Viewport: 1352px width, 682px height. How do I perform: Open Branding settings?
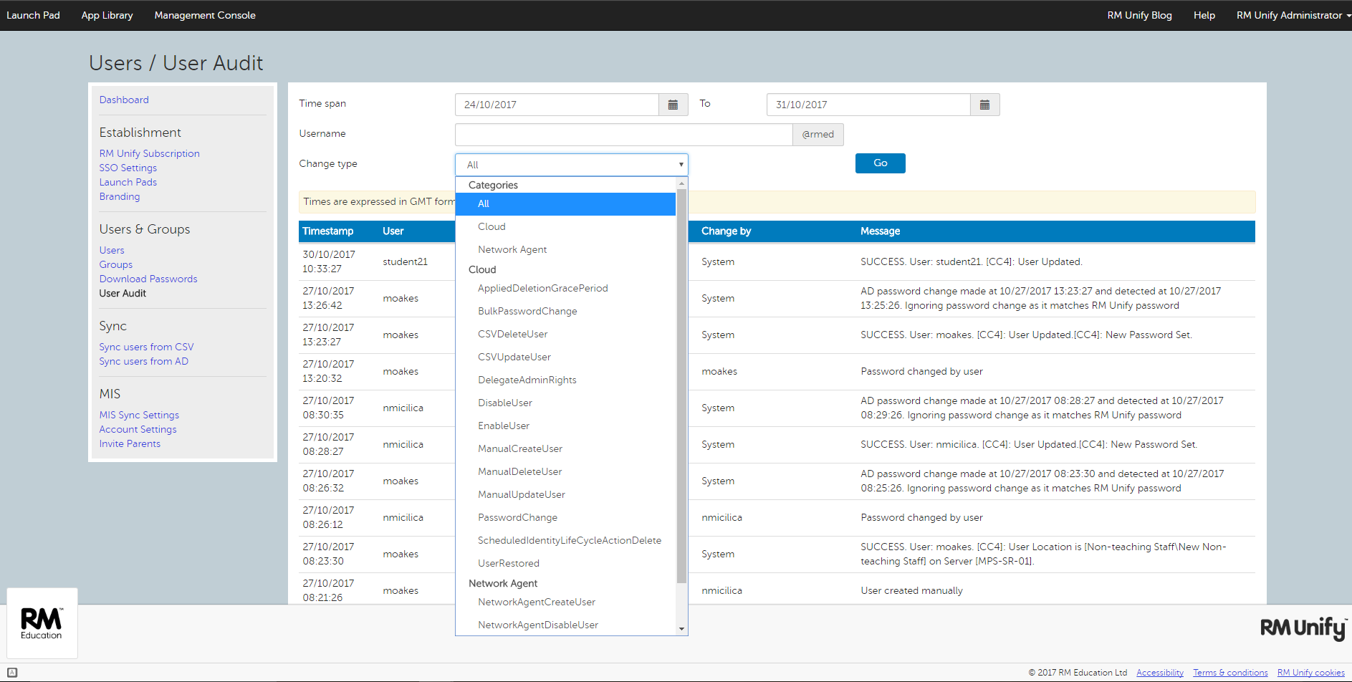120,196
